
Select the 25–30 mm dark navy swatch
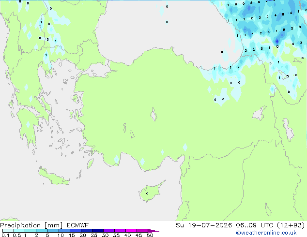point(98,231)
